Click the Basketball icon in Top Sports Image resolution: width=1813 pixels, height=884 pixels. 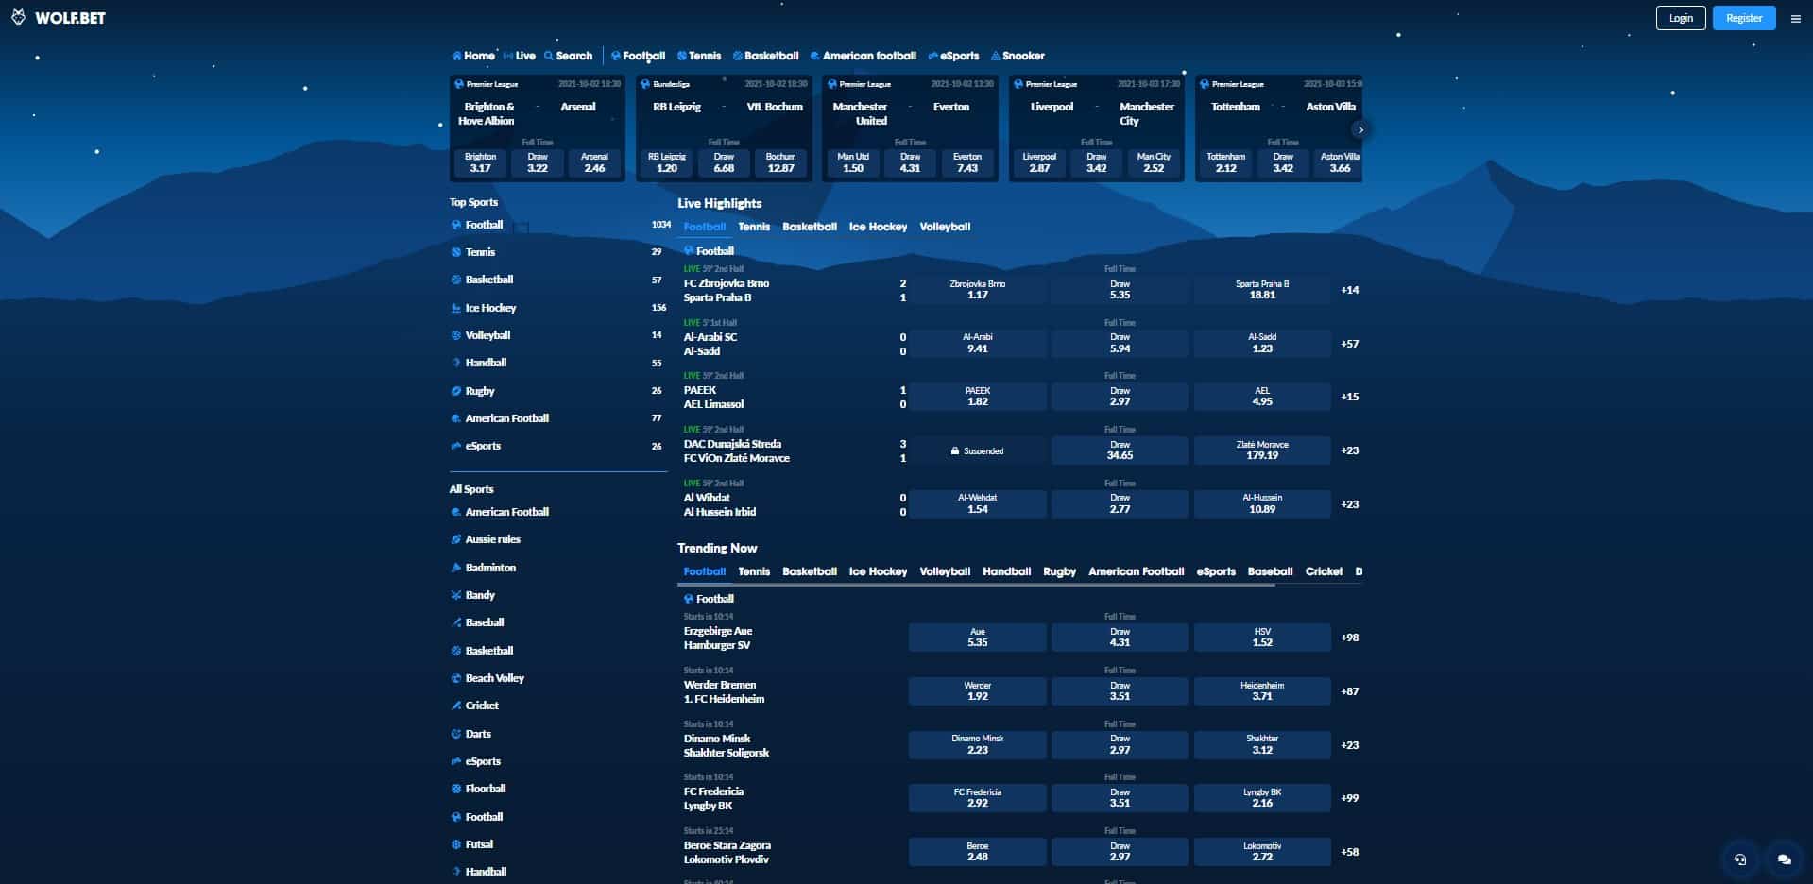456,280
